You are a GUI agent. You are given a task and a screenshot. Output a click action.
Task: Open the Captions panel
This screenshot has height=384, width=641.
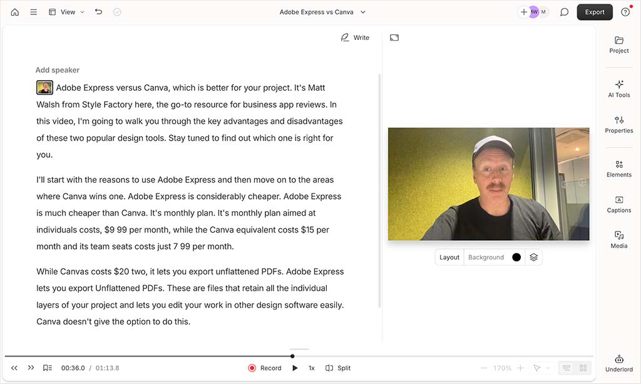point(618,205)
